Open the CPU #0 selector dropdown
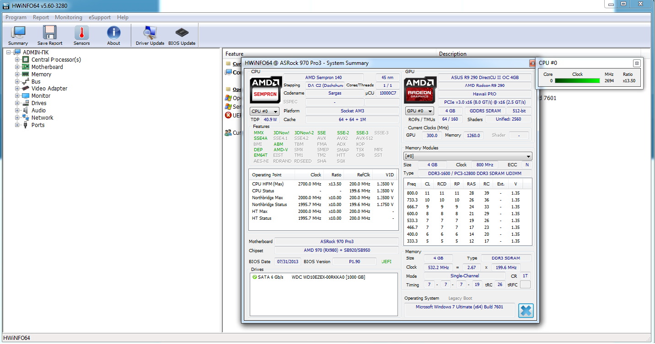Screen dimensions: 655x344 [x=264, y=111]
